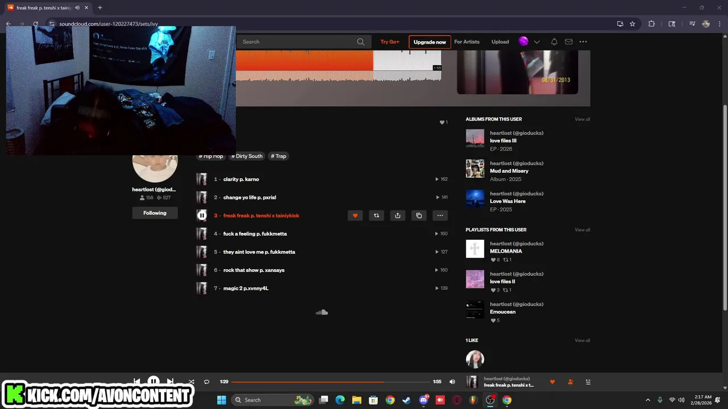Open the MELOMANIA playlist
Viewport: 728px width, 409px height.
coord(506,251)
